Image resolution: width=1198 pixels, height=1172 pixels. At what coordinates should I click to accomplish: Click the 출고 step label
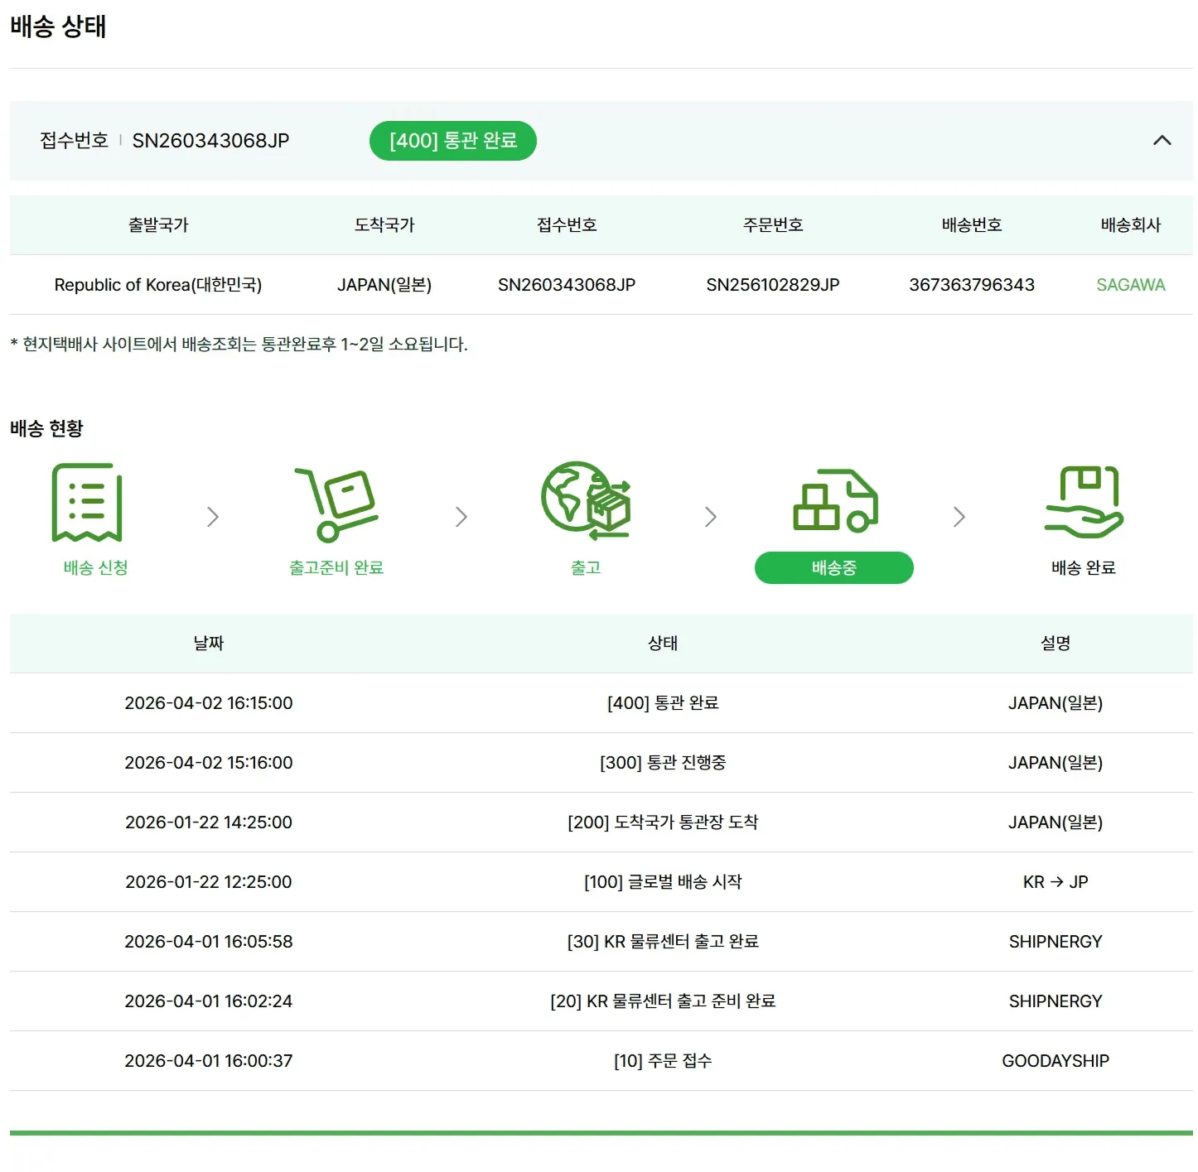pos(586,568)
